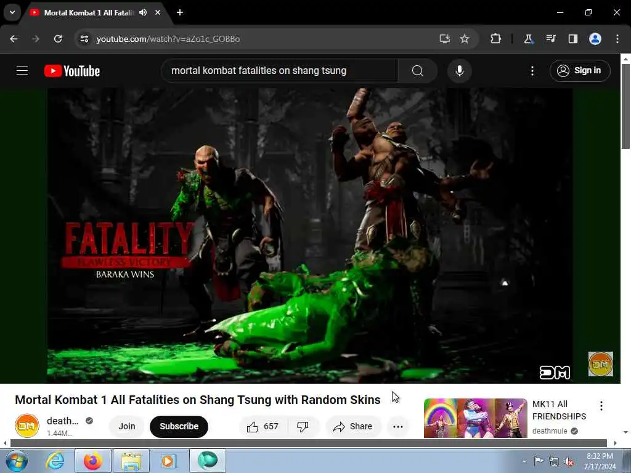Image resolution: width=631 pixels, height=473 pixels.
Task: Show hidden system tray icons arrow
Action: (x=524, y=461)
